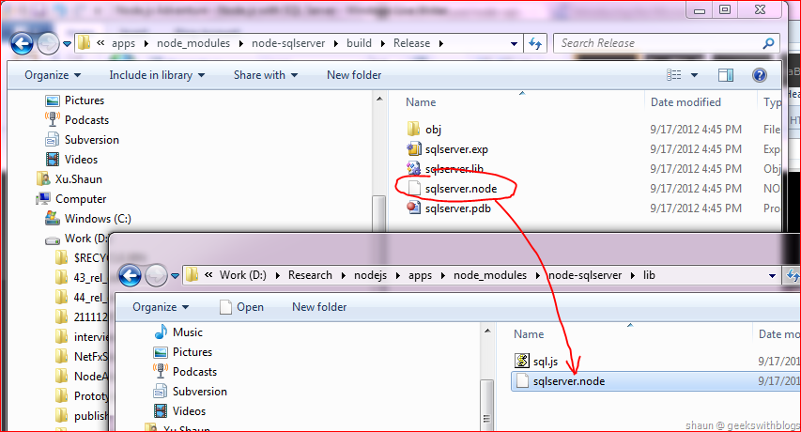Click the node-sqlserver breadcrumb in the Release address bar
801x432 pixels.
pyautogui.click(x=288, y=43)
